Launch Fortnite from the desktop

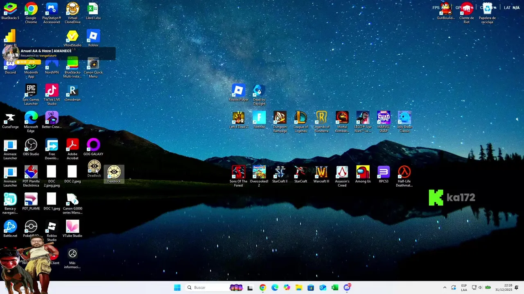click(x=259, y=120)
